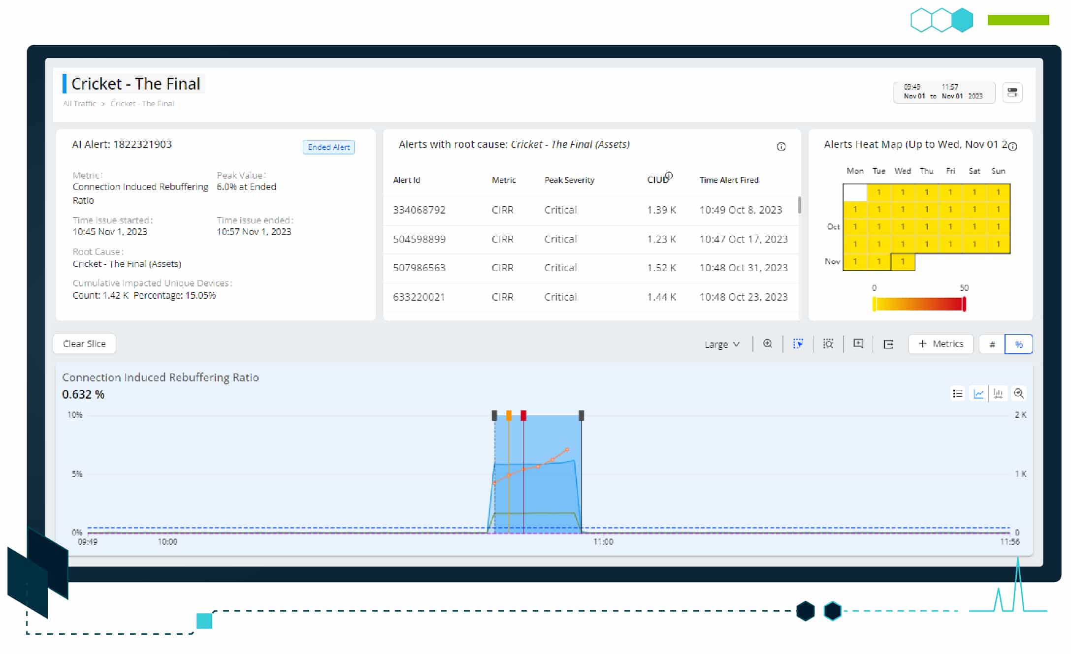The height and width of the screenshot is (654, 1071).
Task: Click the heat map color scale's red handle
Action: tap(964, 304)
